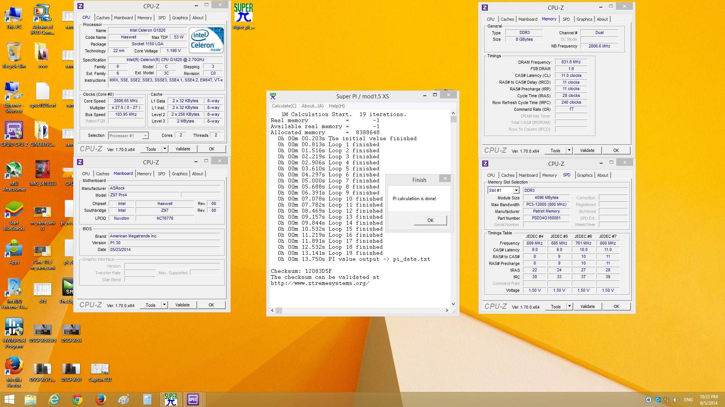Viewport: 725px width, 407px height.
Task: Switch to CPU-Z taskbar item
Action: click(x=193, y=399)
